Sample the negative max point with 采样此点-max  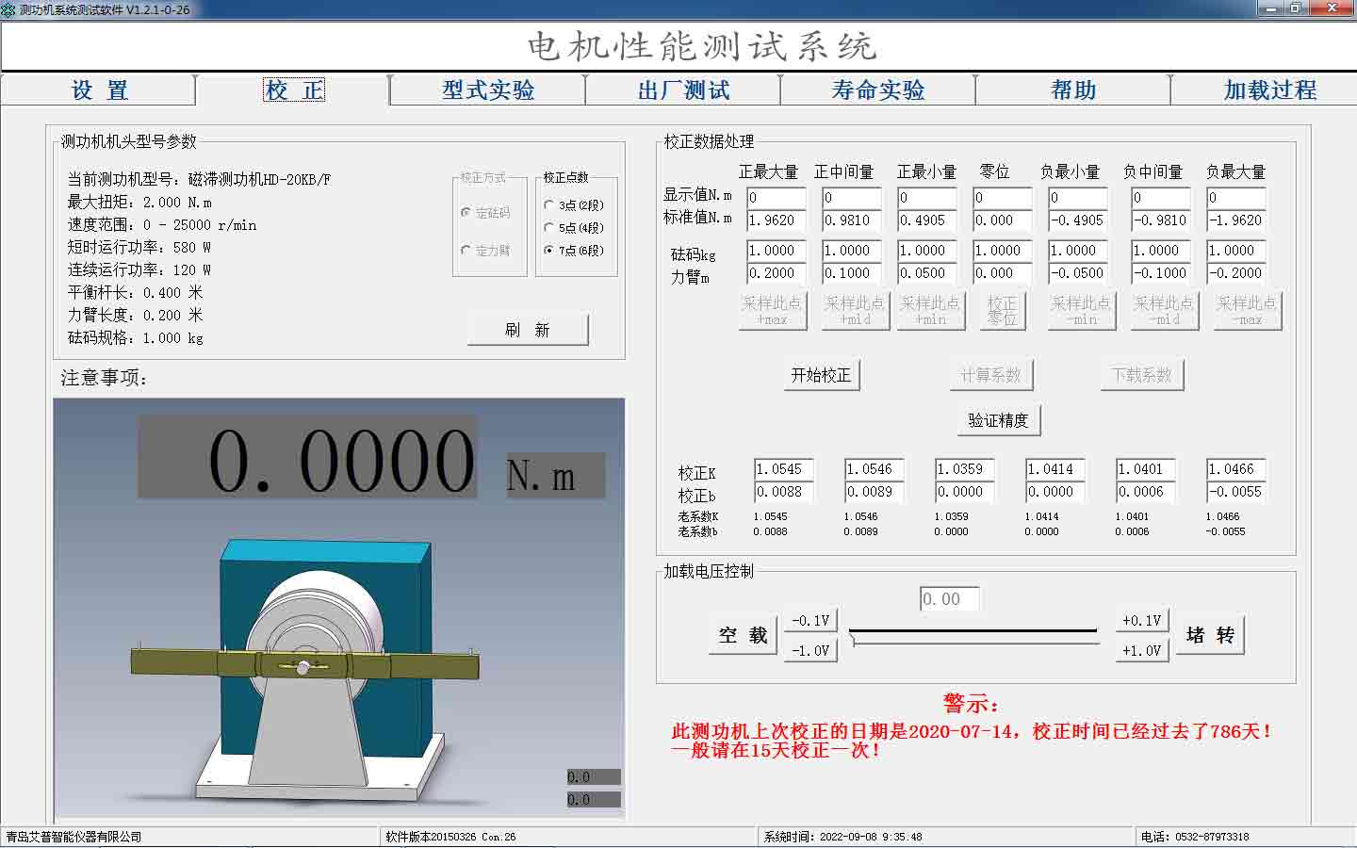[x=1247, y=311]
